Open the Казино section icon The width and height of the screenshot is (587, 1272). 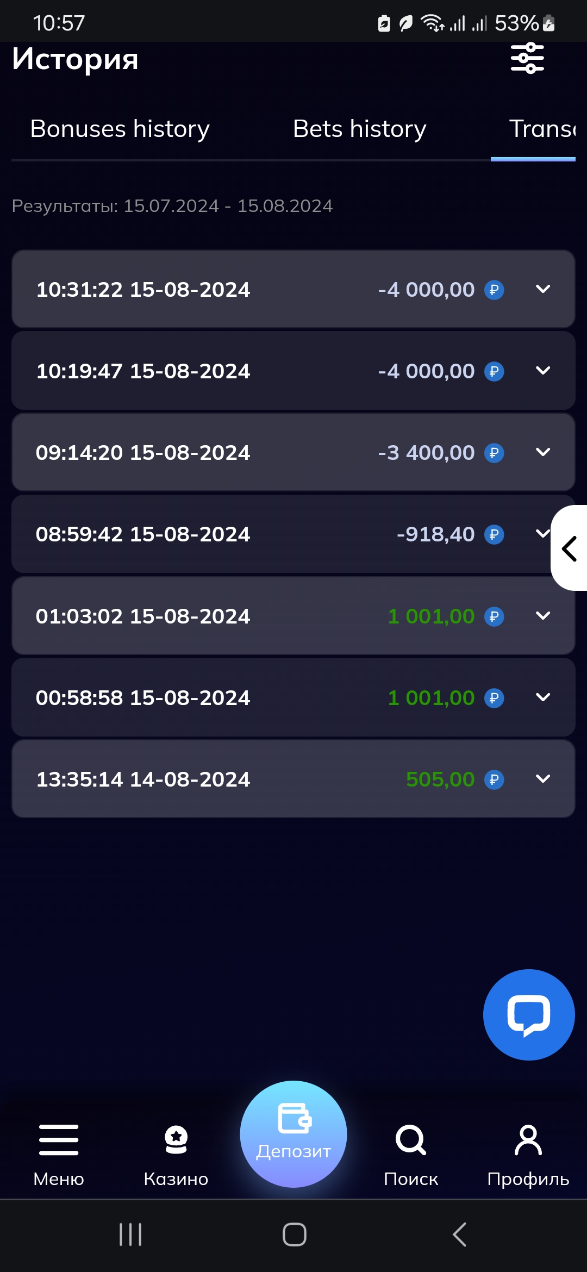pyautogui.click(x=176, y=1139)
